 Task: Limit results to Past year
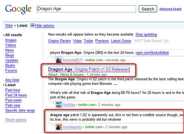point(13,105)
